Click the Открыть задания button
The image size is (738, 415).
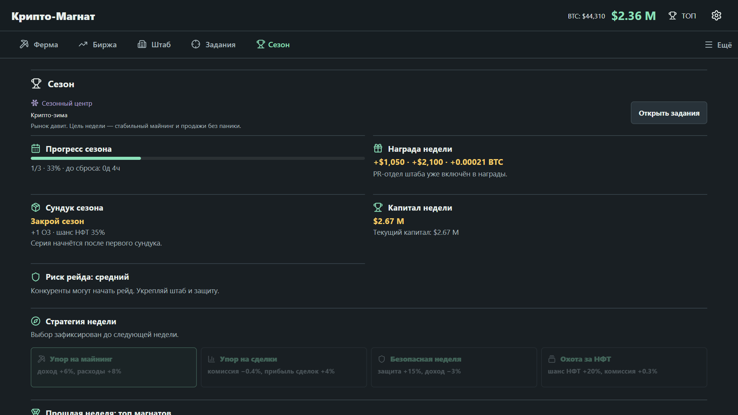tap(669, 113)
